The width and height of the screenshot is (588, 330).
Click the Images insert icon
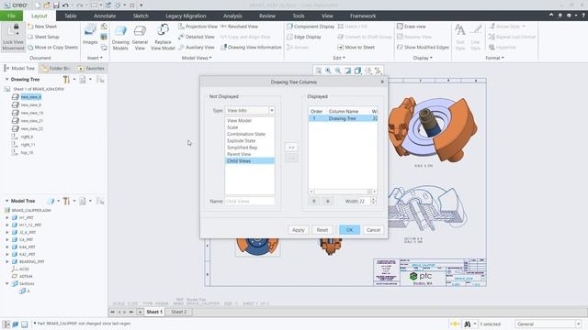90,31
